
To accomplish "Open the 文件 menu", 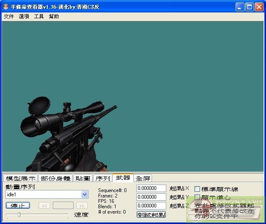I will [x=9, y=17].
